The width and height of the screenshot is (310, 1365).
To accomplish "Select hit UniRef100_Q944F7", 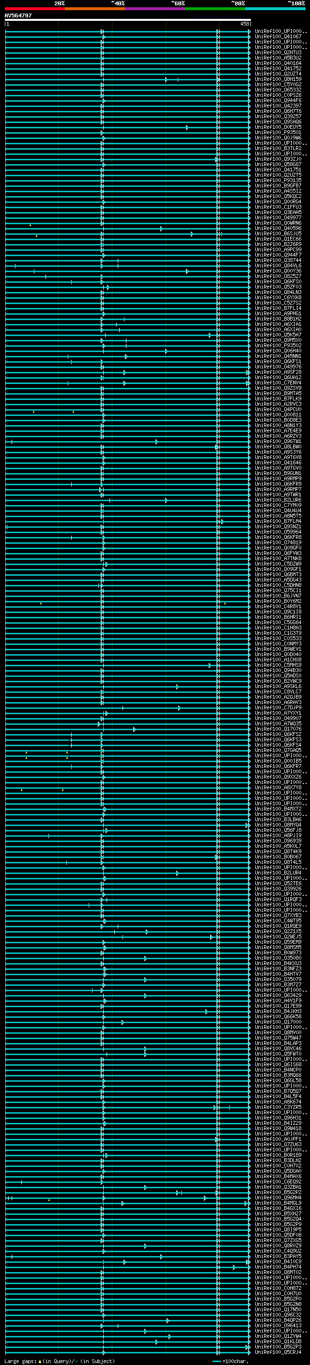I will (x=278, y=255).
